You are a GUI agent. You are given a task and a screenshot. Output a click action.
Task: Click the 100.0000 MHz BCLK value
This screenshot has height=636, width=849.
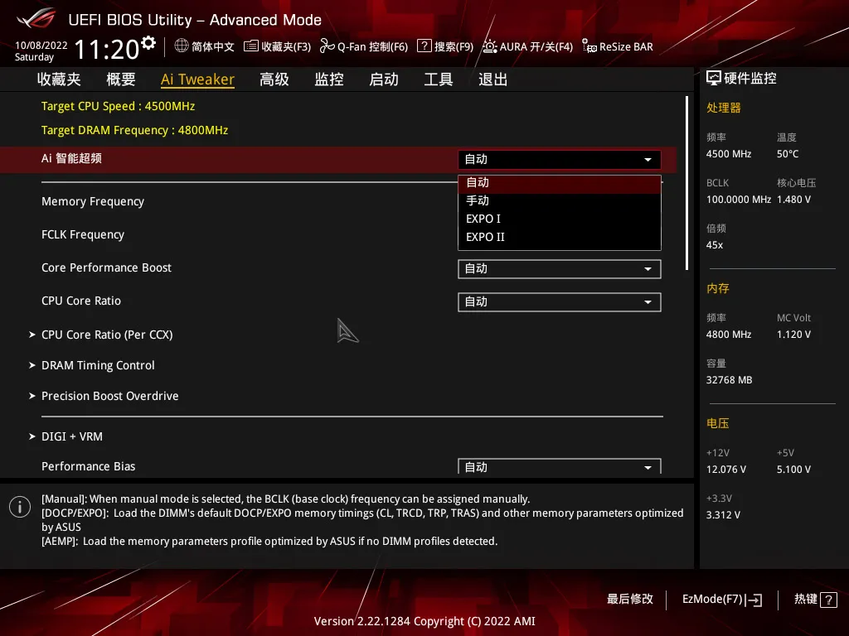tap(739, 200)
